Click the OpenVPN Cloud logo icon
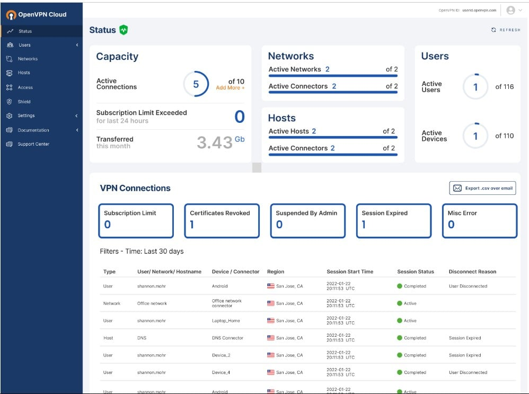This screenshot has height=394, width=529. coord(11,15)
